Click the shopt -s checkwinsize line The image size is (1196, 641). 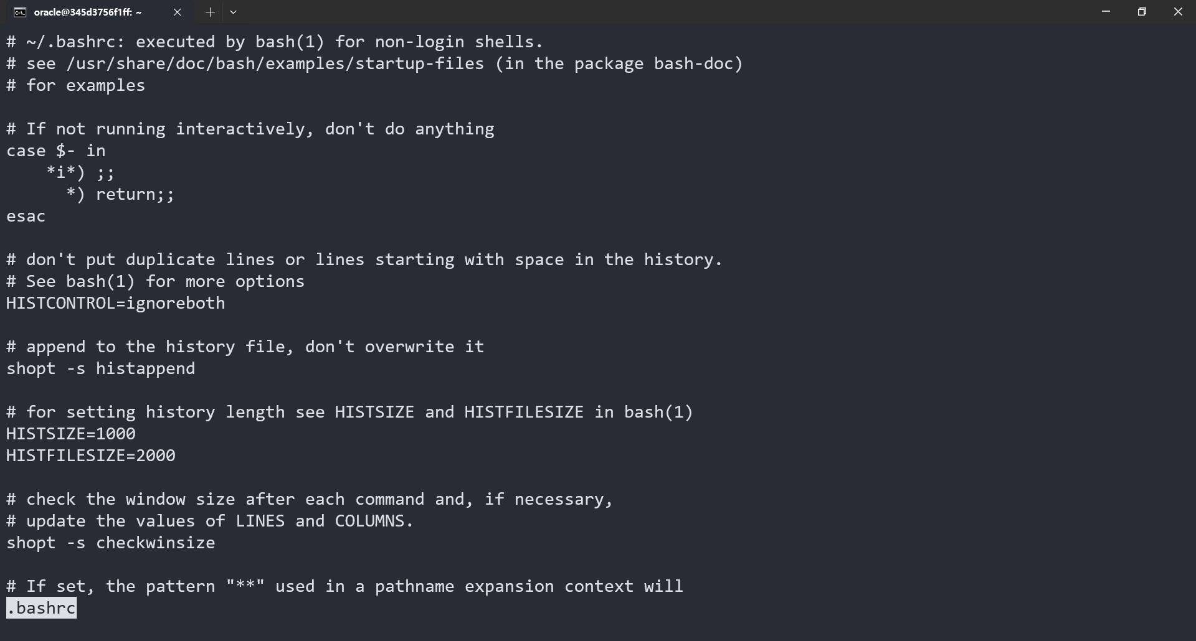111,543
